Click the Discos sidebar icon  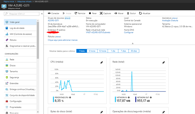point(7,66)
